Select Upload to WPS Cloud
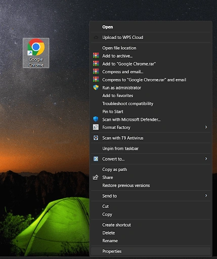 pyautogui.click(x=151, y=37)
